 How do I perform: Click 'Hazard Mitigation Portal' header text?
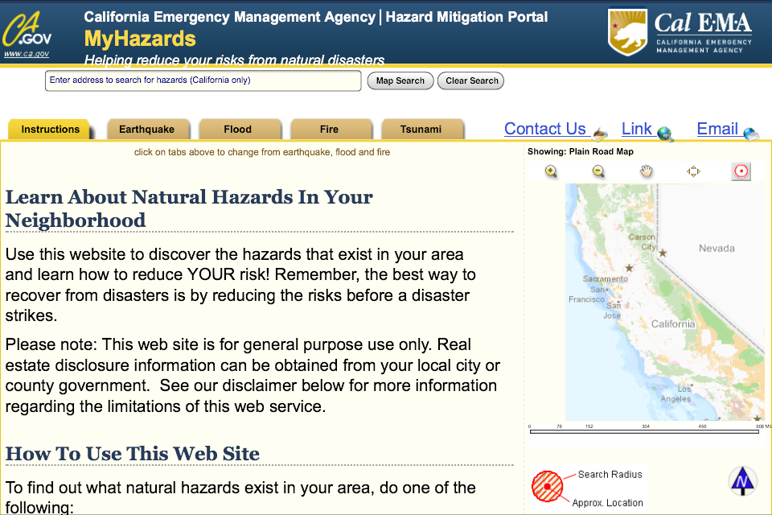[466, 17]
